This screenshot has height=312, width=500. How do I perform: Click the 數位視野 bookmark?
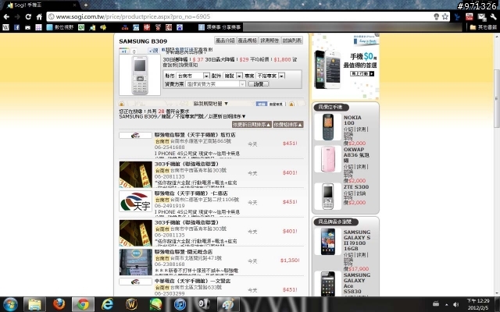click(60, 27)
